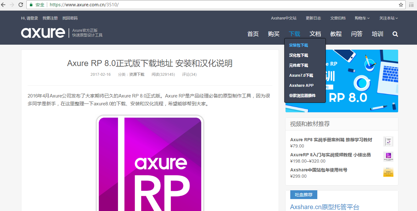Click the publish date 2017-02-16
Image resolution: width=417 pixels, height=211 pixels.
click(x=101, y=75)
